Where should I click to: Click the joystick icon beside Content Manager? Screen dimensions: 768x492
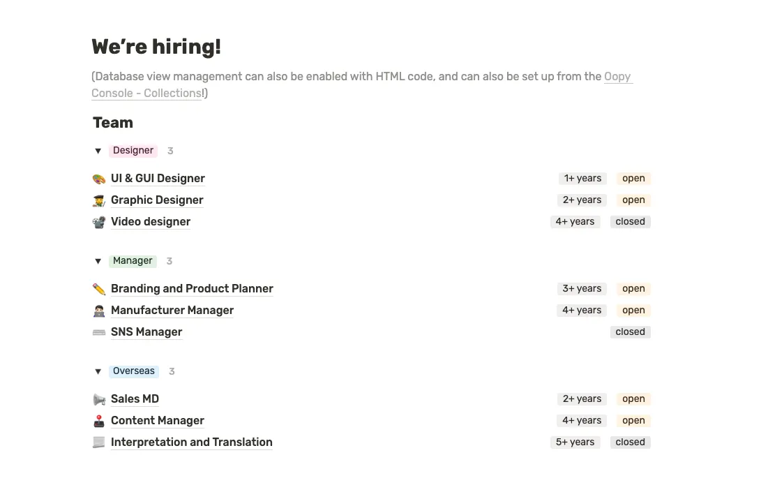99,421
